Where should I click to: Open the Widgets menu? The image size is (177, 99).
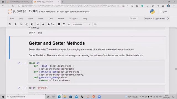pyautogui.click(x=73, y=18)
